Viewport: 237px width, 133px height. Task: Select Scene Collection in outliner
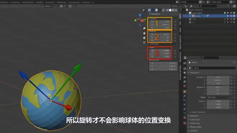tap(196, 10)
